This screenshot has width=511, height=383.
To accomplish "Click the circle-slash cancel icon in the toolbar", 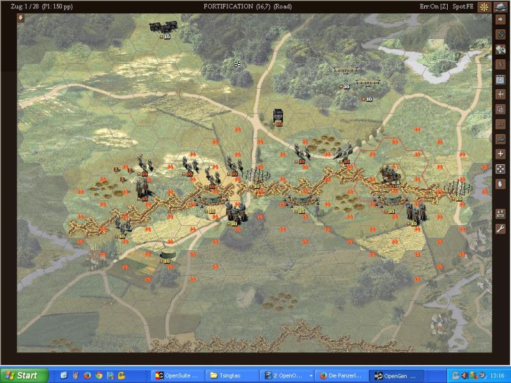I will 500,34.
